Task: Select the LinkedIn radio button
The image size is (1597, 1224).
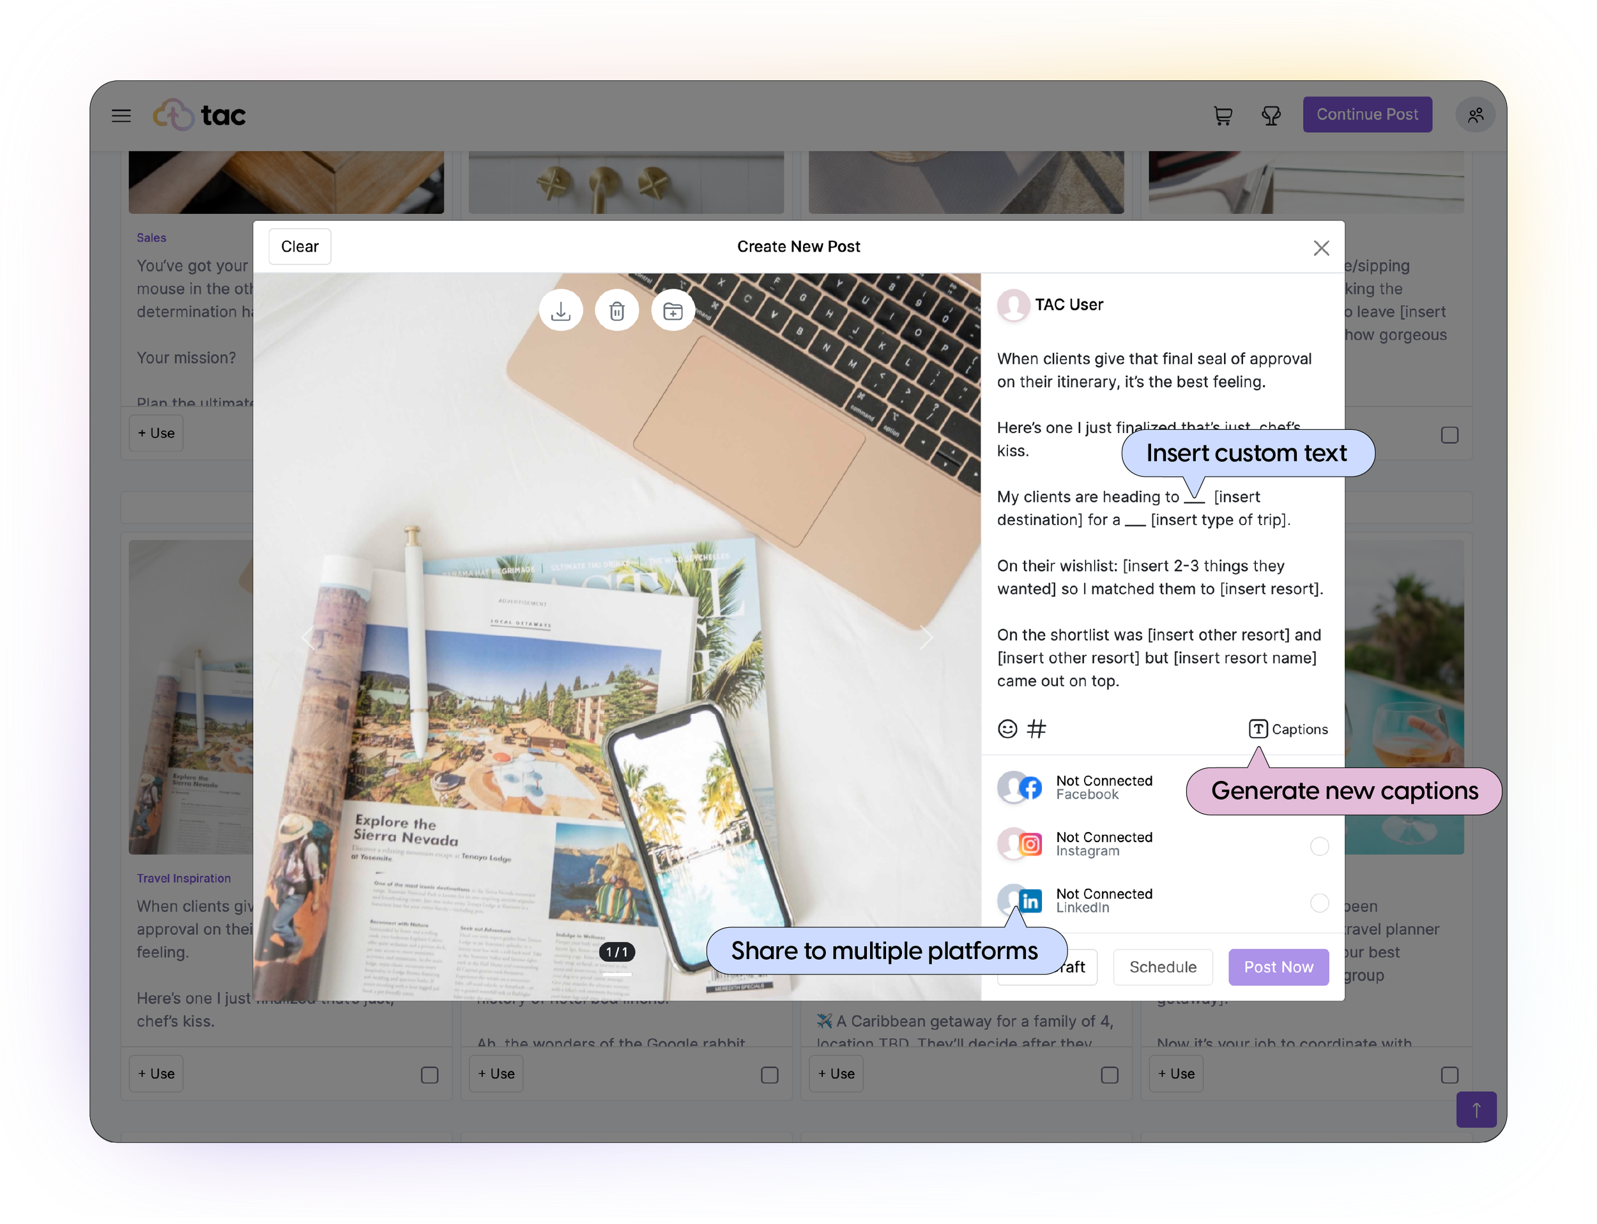Action: click(x=1318, y=903)
